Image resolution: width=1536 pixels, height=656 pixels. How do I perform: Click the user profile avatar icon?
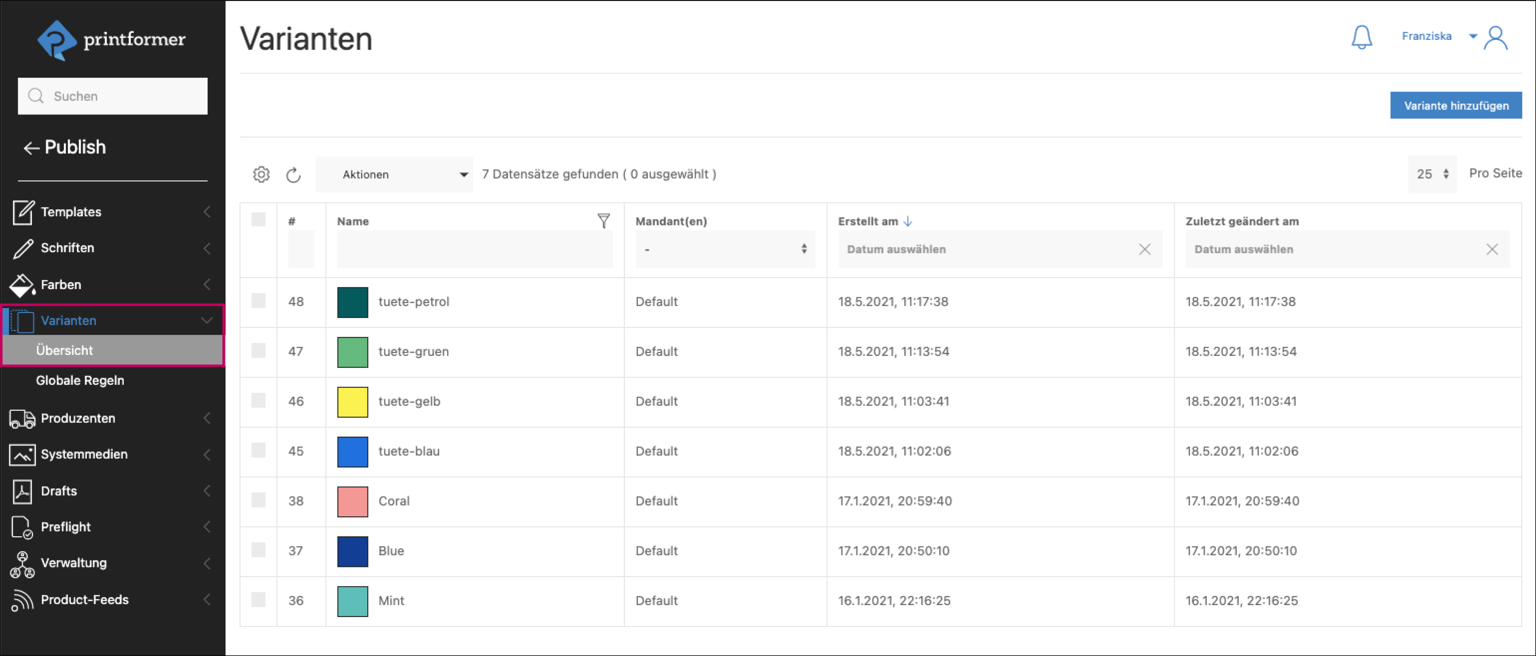coord(1496,38)
